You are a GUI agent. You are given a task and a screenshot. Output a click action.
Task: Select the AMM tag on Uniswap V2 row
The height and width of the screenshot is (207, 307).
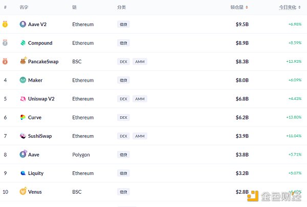140,99
